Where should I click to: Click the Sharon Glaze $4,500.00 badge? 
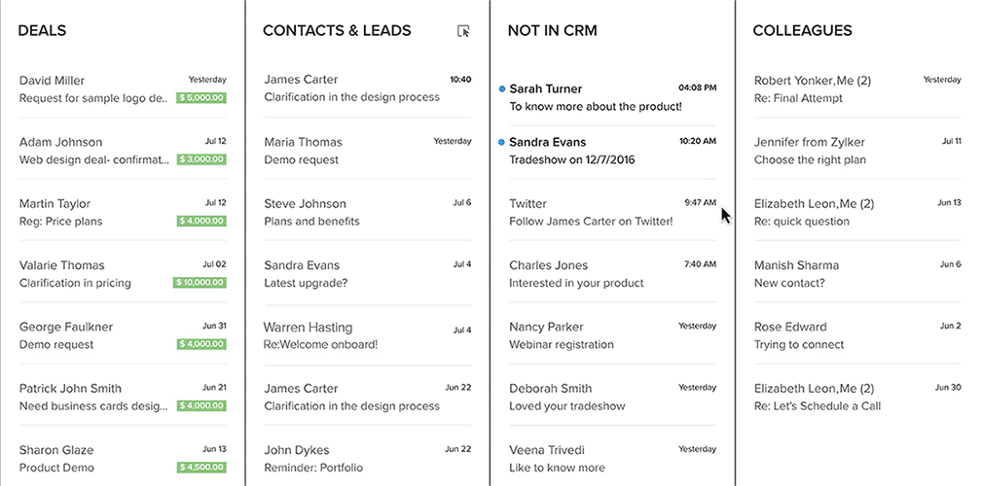coord(201,468)
